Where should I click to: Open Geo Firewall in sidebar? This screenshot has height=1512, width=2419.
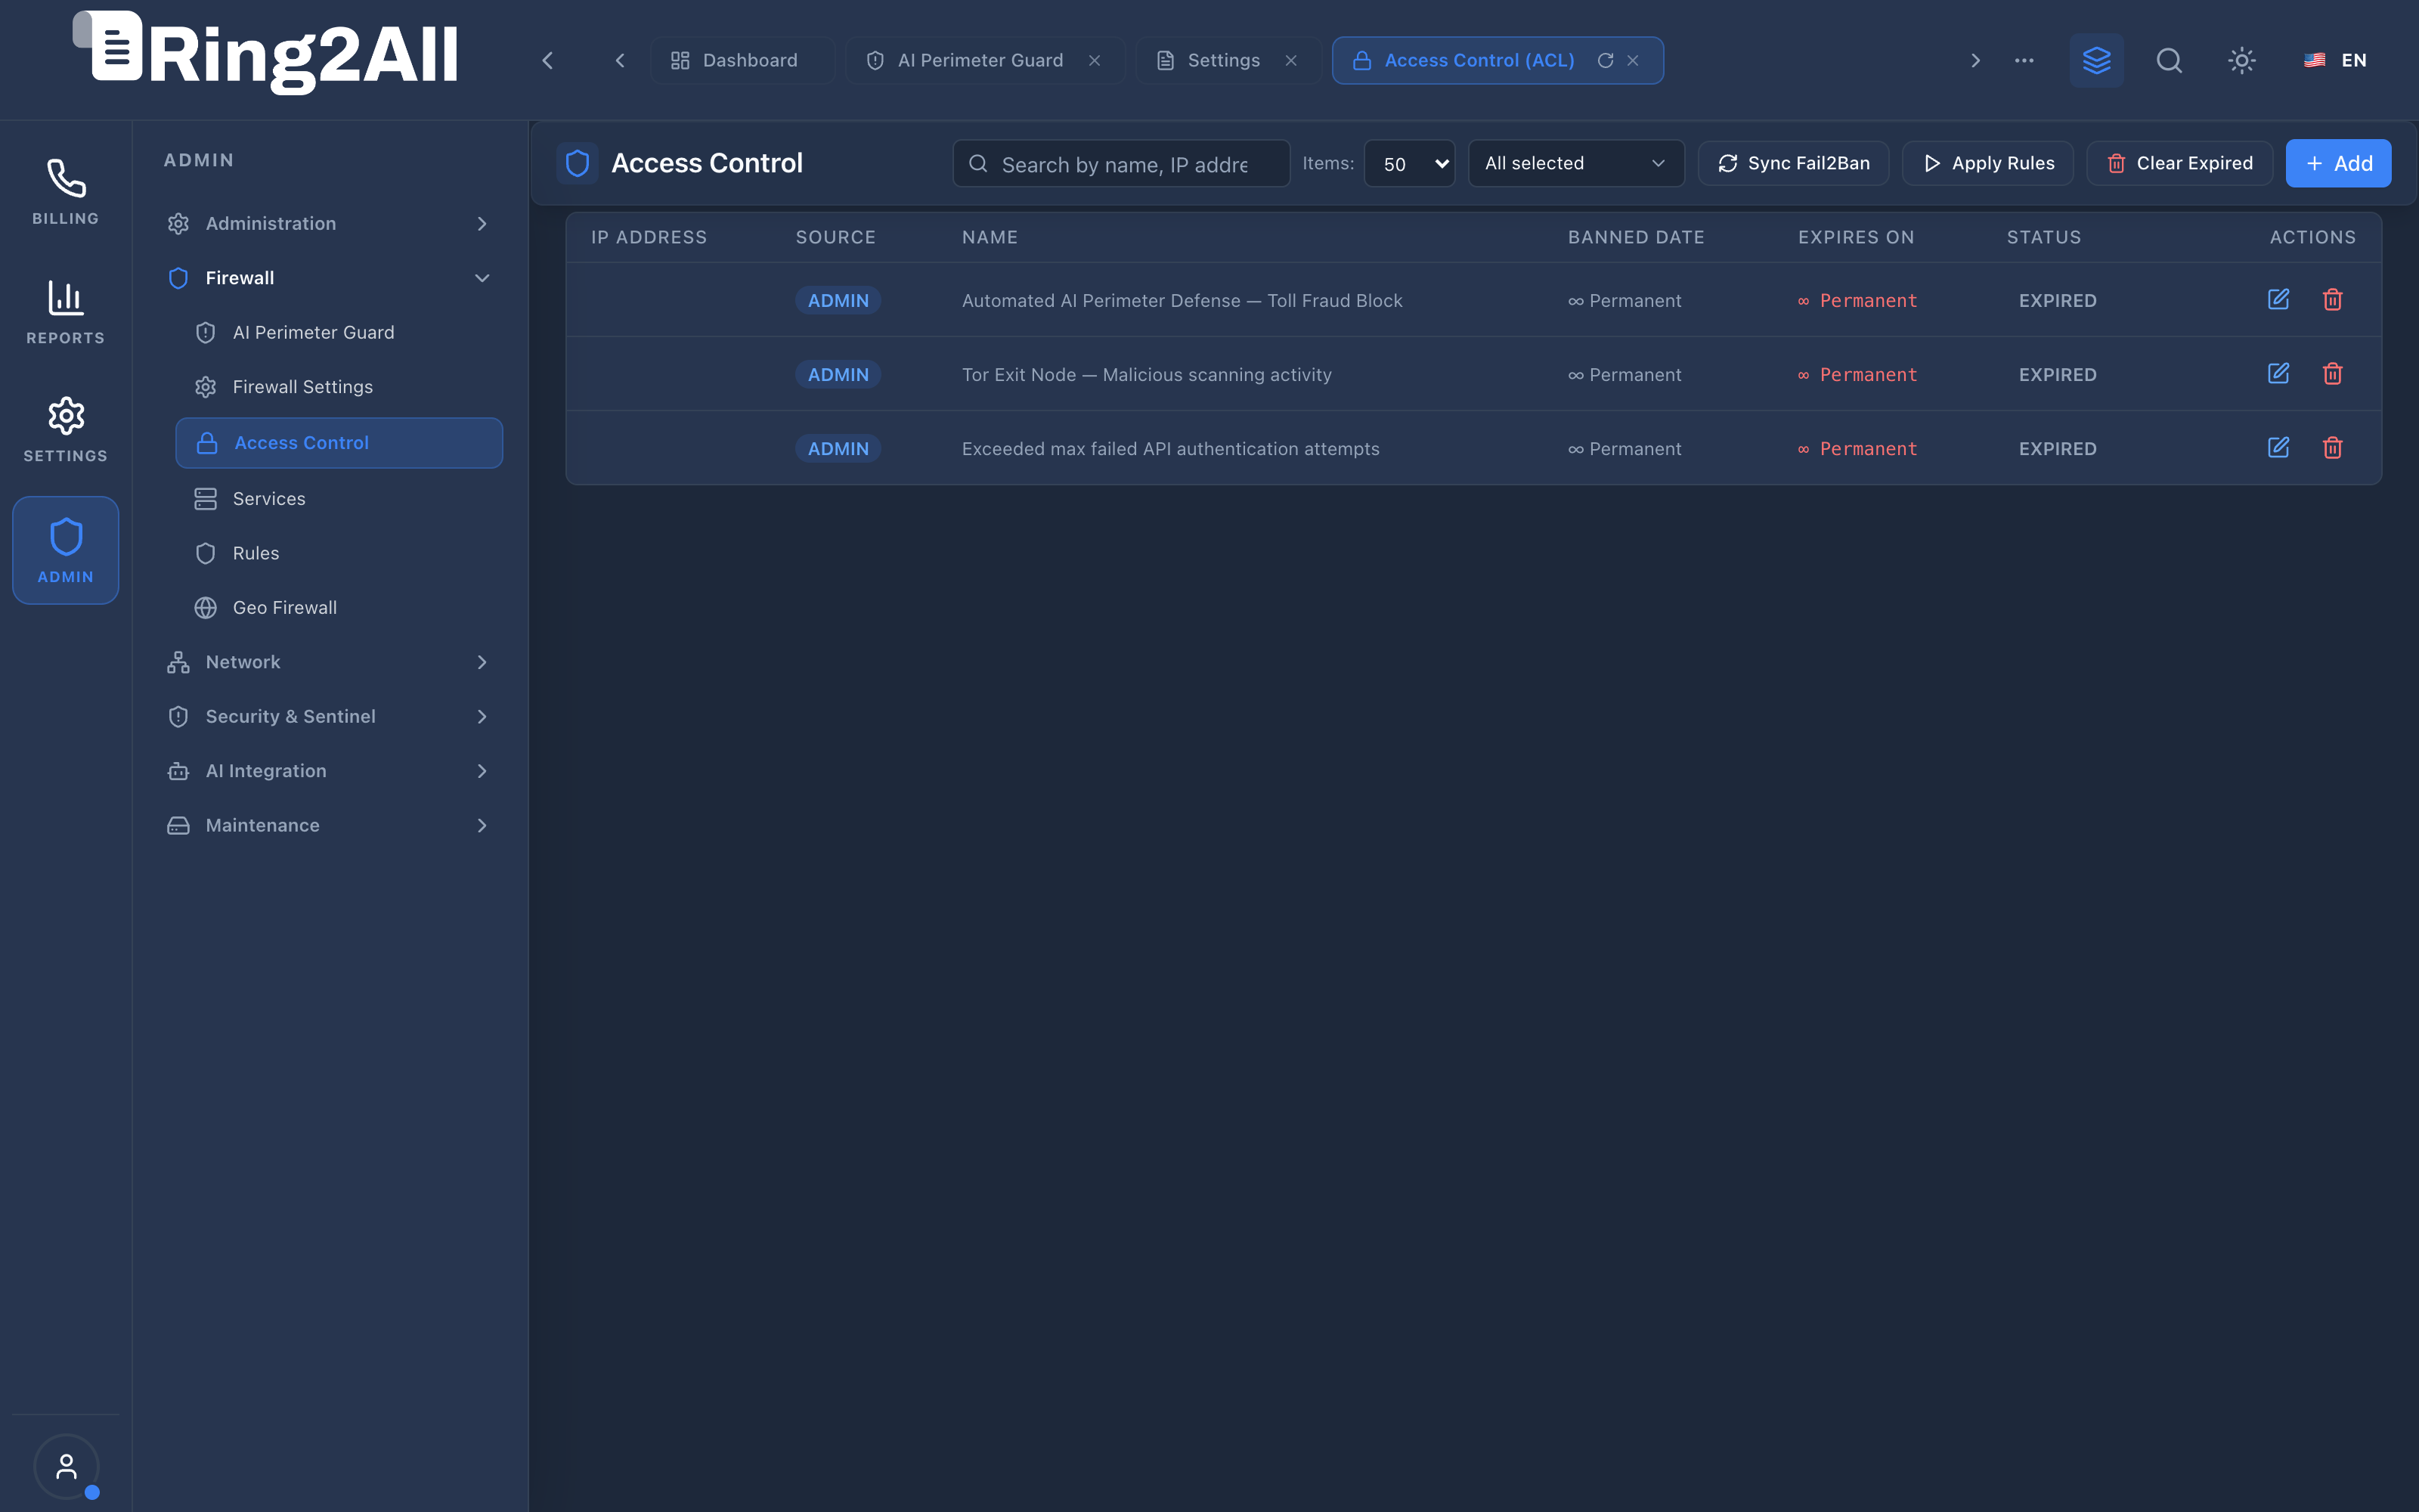[339, 607]
